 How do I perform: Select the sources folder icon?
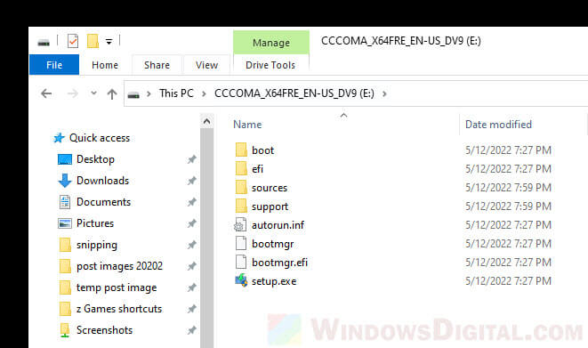click(241, 188)
